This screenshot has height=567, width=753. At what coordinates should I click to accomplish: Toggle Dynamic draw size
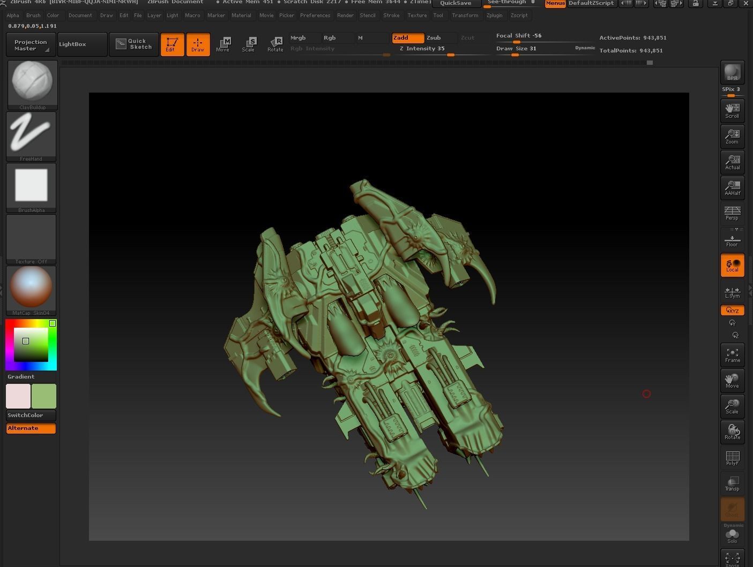[585, 48]
